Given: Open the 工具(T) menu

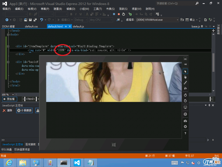Looking at the screenshot, I should pyautogui.click(x=98, y=9).
